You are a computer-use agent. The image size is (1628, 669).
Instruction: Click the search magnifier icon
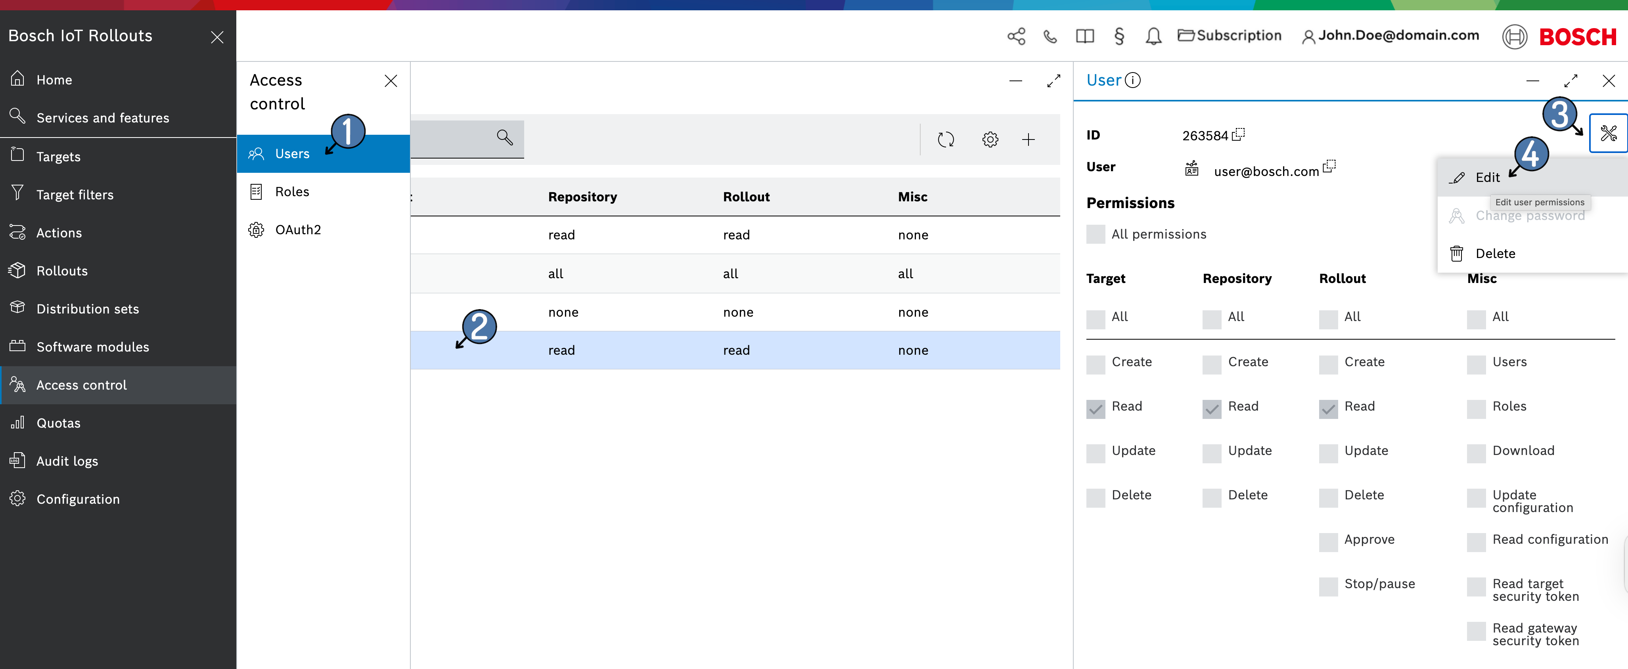coord(504,137)
